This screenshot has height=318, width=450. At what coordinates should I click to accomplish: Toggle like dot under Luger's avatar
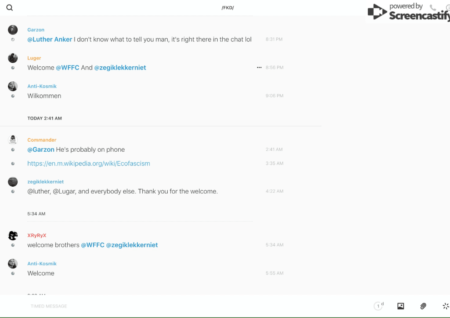[13, 68]
